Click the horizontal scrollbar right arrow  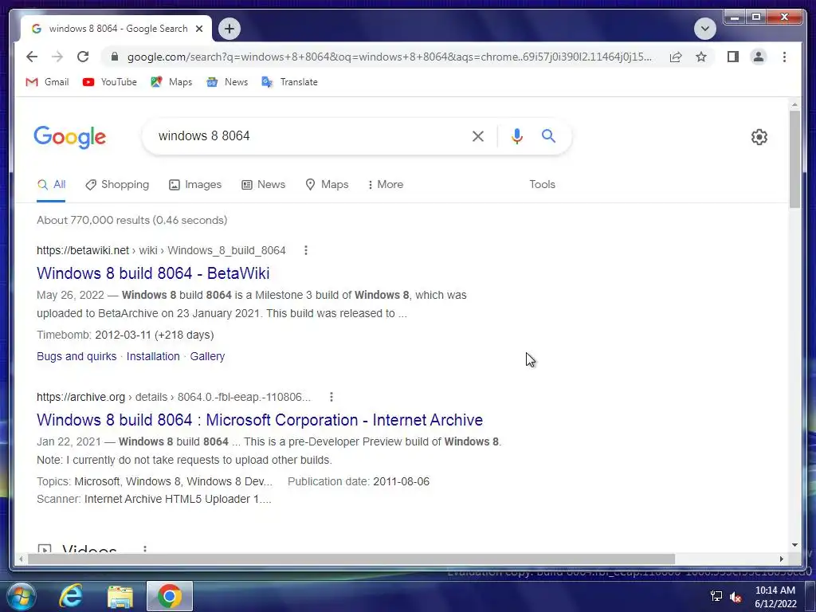tap(781, 559)
